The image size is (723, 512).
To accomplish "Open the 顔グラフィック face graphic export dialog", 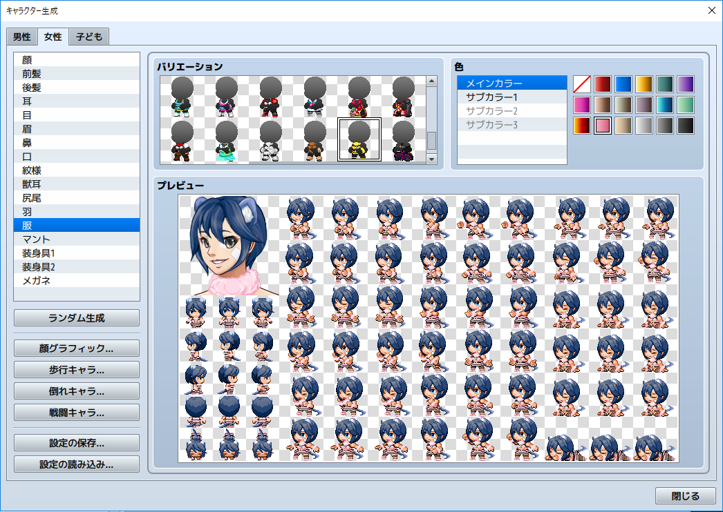I will click(76, 348).
